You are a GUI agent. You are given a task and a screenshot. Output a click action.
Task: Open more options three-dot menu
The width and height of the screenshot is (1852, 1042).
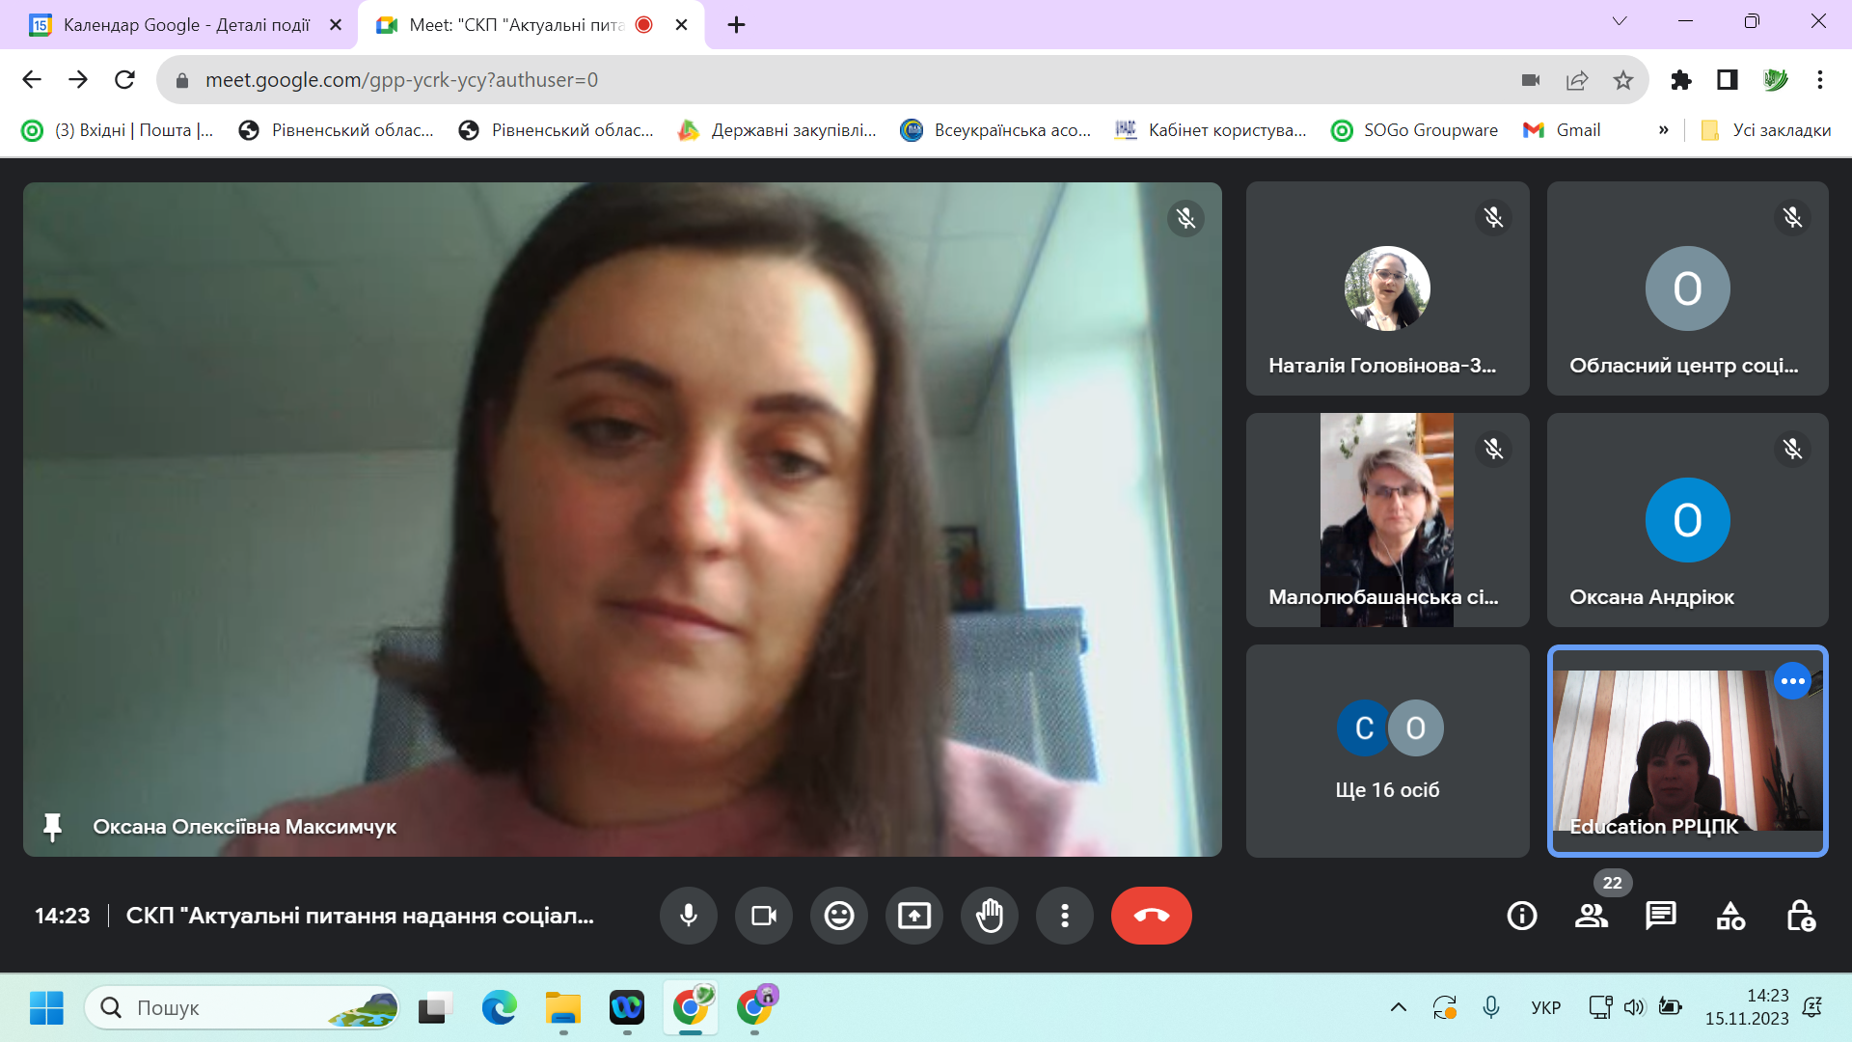coord(1064,915)
